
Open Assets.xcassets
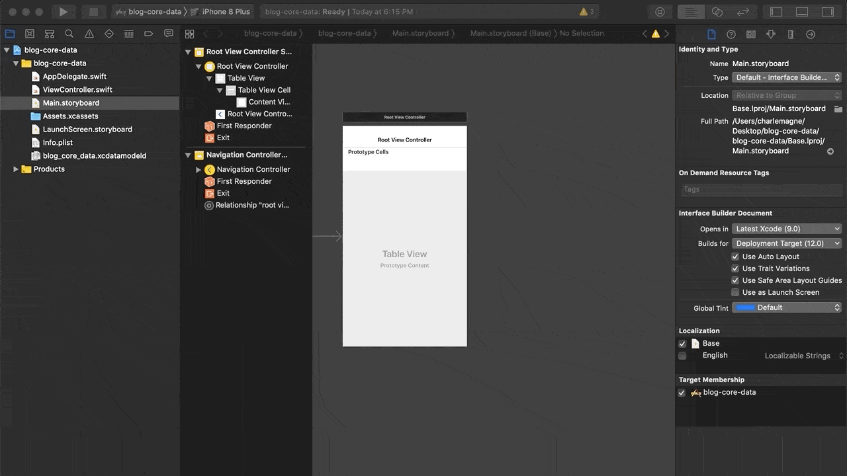point(70,116)
